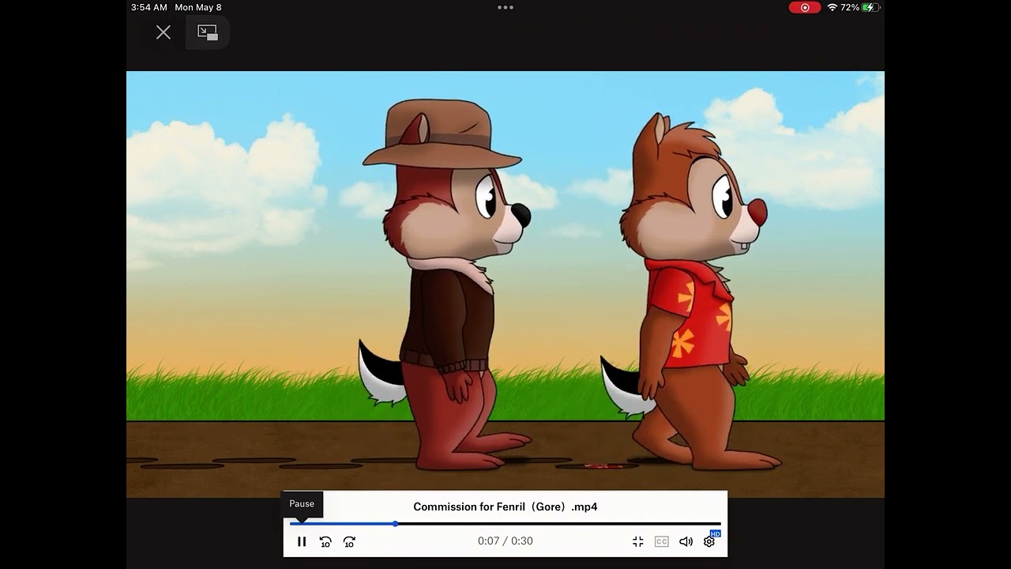Enter picture-in-picture mode
1011x569 pixels.
208,32
